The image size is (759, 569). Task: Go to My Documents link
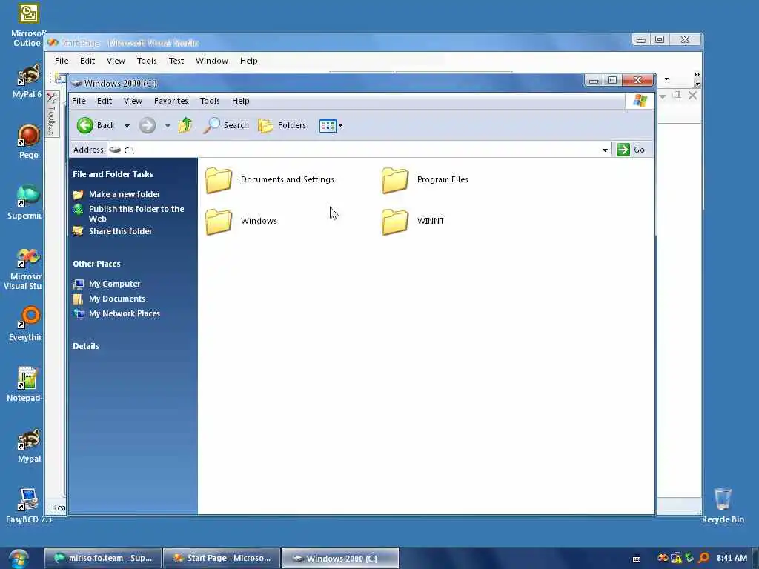pos(116,299)
